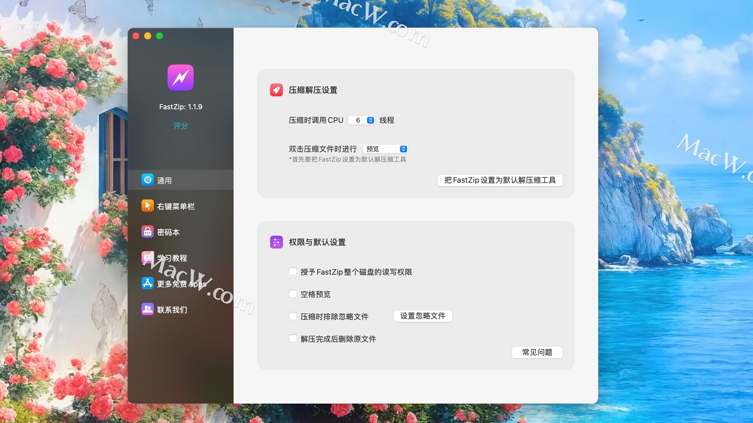Enable 解压完成后删除原文件 checkbox
Screen dimensions: 753x423
coord(293,338)
